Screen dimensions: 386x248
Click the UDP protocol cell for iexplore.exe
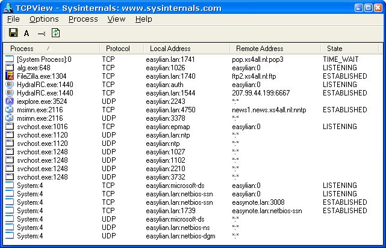(109, 101)
